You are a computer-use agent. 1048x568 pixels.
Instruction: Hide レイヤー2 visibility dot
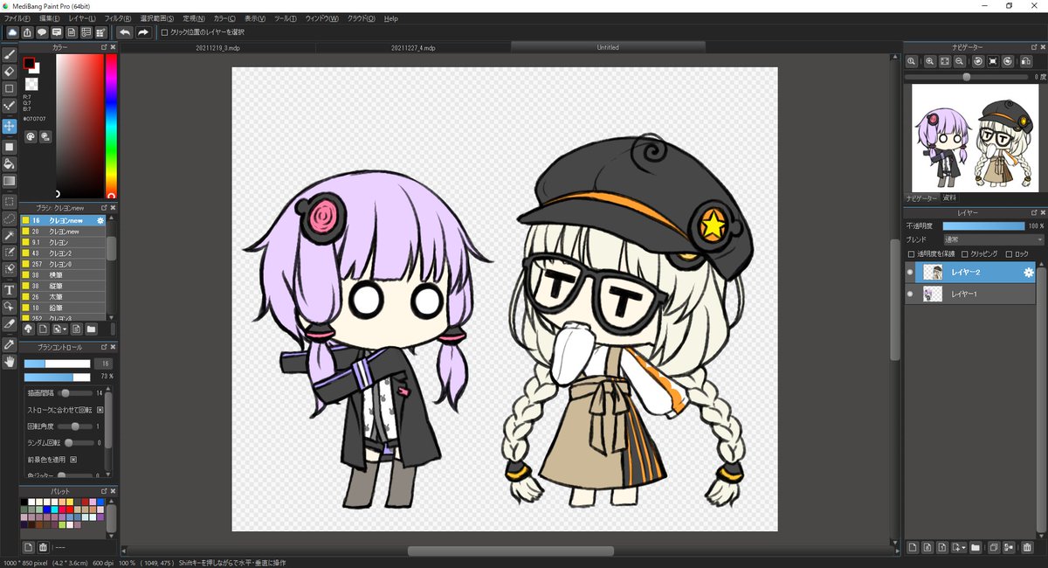(910, 273)
